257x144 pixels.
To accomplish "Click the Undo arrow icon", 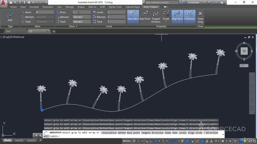I will [x=34, y=2].
